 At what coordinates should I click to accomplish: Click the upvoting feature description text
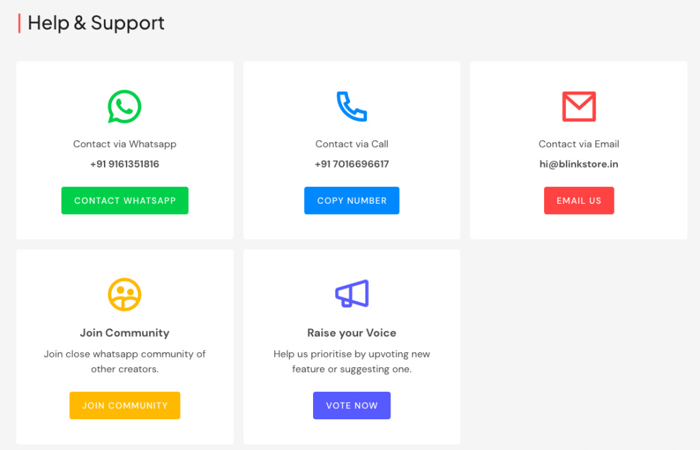(x=351, y=361)
